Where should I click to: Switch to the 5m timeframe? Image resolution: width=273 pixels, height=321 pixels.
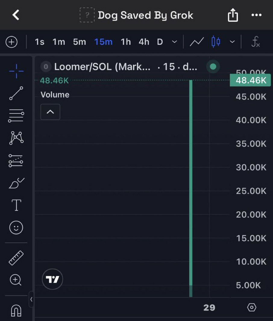pyautogui.click(x=80, y=42)
